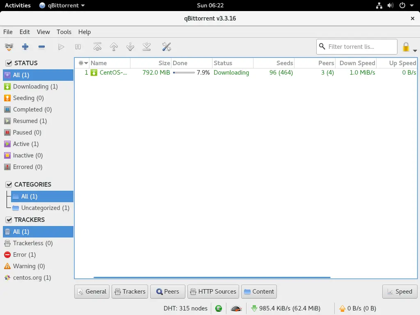Select the Trackerless (0) filter
Image resolution: width=420 pixels, height=315 pixels.
pos(38,243)
